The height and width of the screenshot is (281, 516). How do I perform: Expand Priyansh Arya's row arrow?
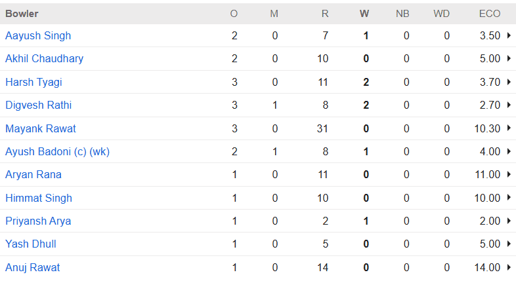(509, 221)
